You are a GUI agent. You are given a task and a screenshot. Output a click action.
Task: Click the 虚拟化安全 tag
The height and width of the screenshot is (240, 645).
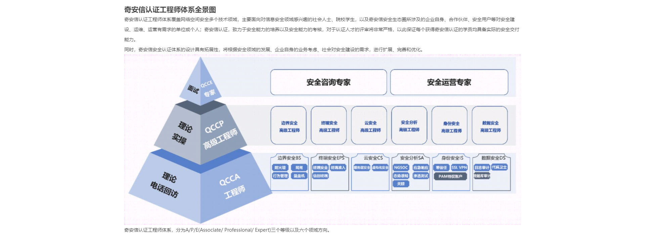tap(380, 168)
